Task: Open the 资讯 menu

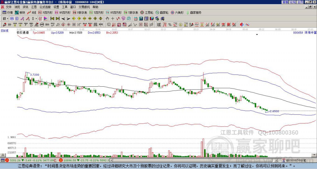Action: [25, 7]
